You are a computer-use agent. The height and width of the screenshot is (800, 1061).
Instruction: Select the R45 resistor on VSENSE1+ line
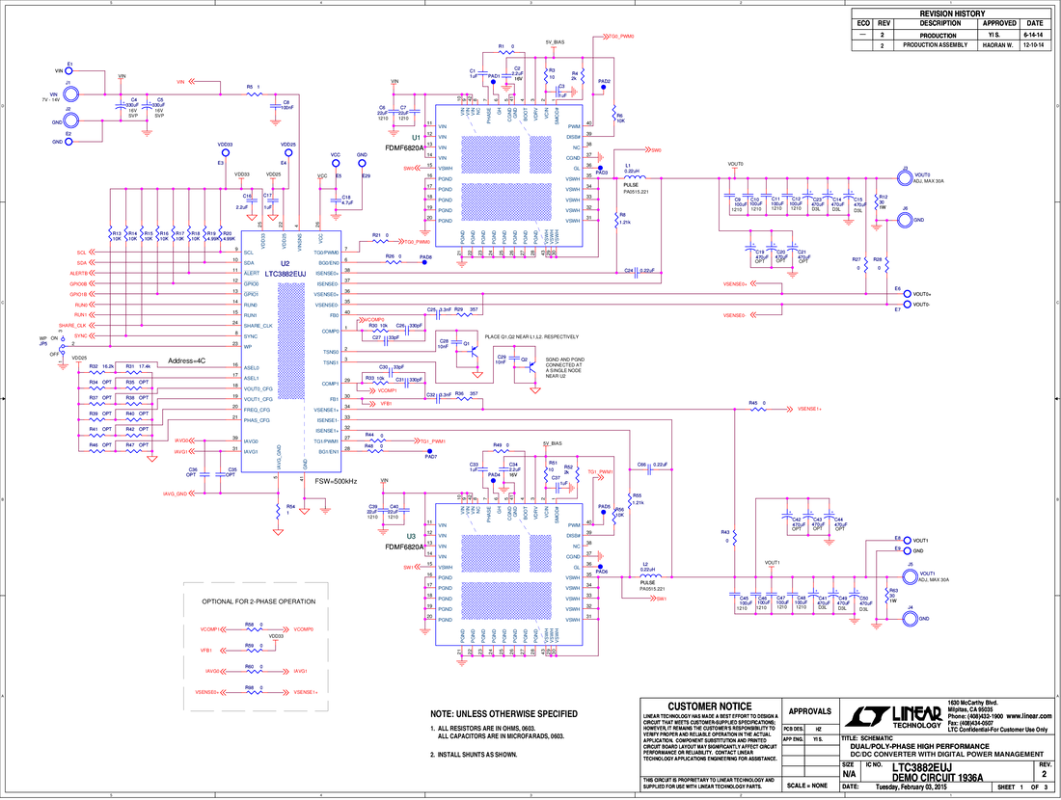point(757,409)
